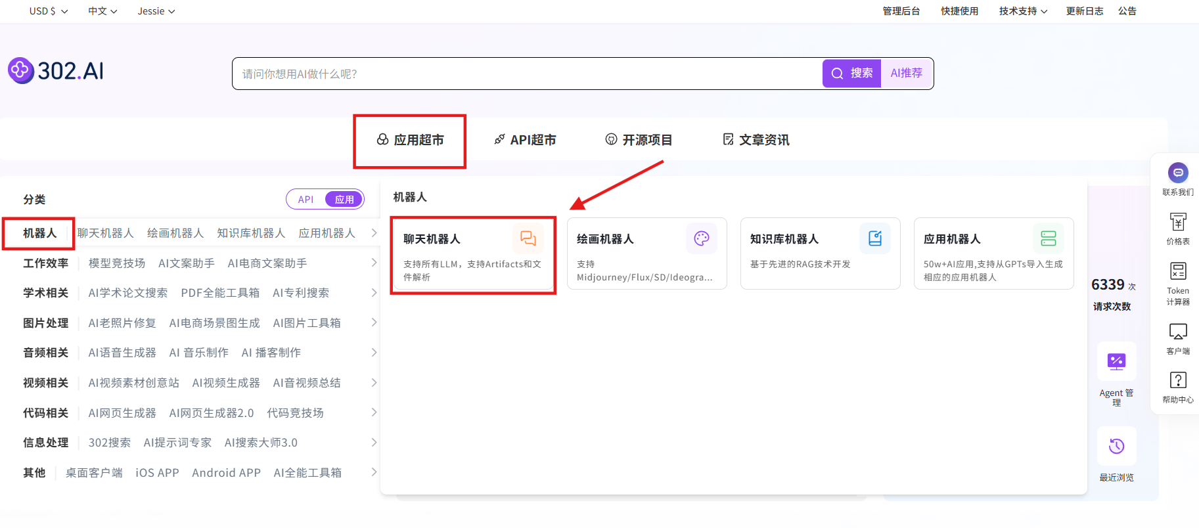Open the 中文 language dropdown
The height and width of the screenshot is (528, 1199).
(x=102, y=11)
